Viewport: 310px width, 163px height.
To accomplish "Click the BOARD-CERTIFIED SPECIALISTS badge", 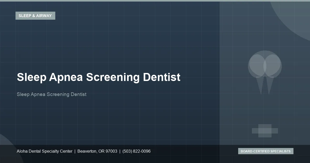I will click(x=266, y=151).
